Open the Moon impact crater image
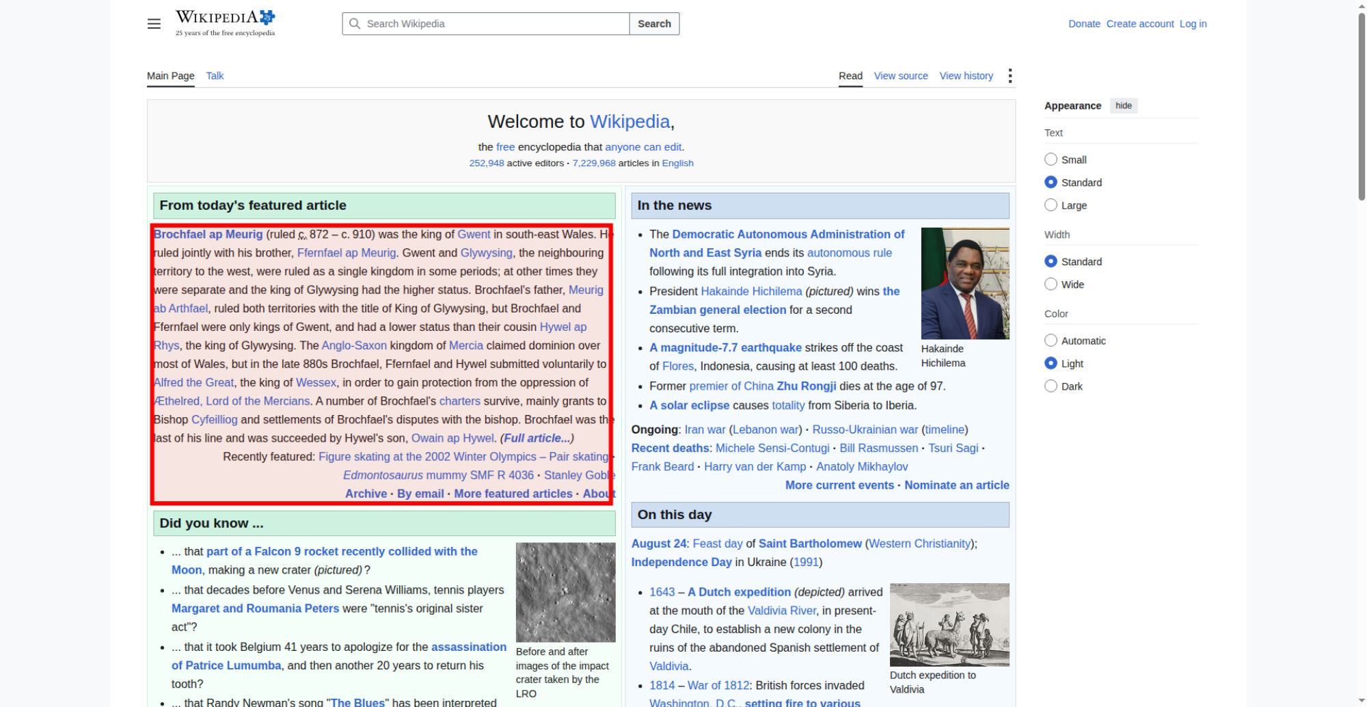Screen dimensions: 1367x707 (565, 592)
